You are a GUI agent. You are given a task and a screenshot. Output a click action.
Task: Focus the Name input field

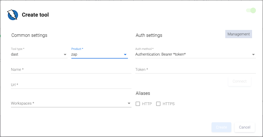(x=71, y=70)
